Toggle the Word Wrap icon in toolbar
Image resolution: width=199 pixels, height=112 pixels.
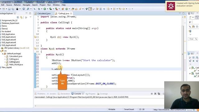click(97, 9)
